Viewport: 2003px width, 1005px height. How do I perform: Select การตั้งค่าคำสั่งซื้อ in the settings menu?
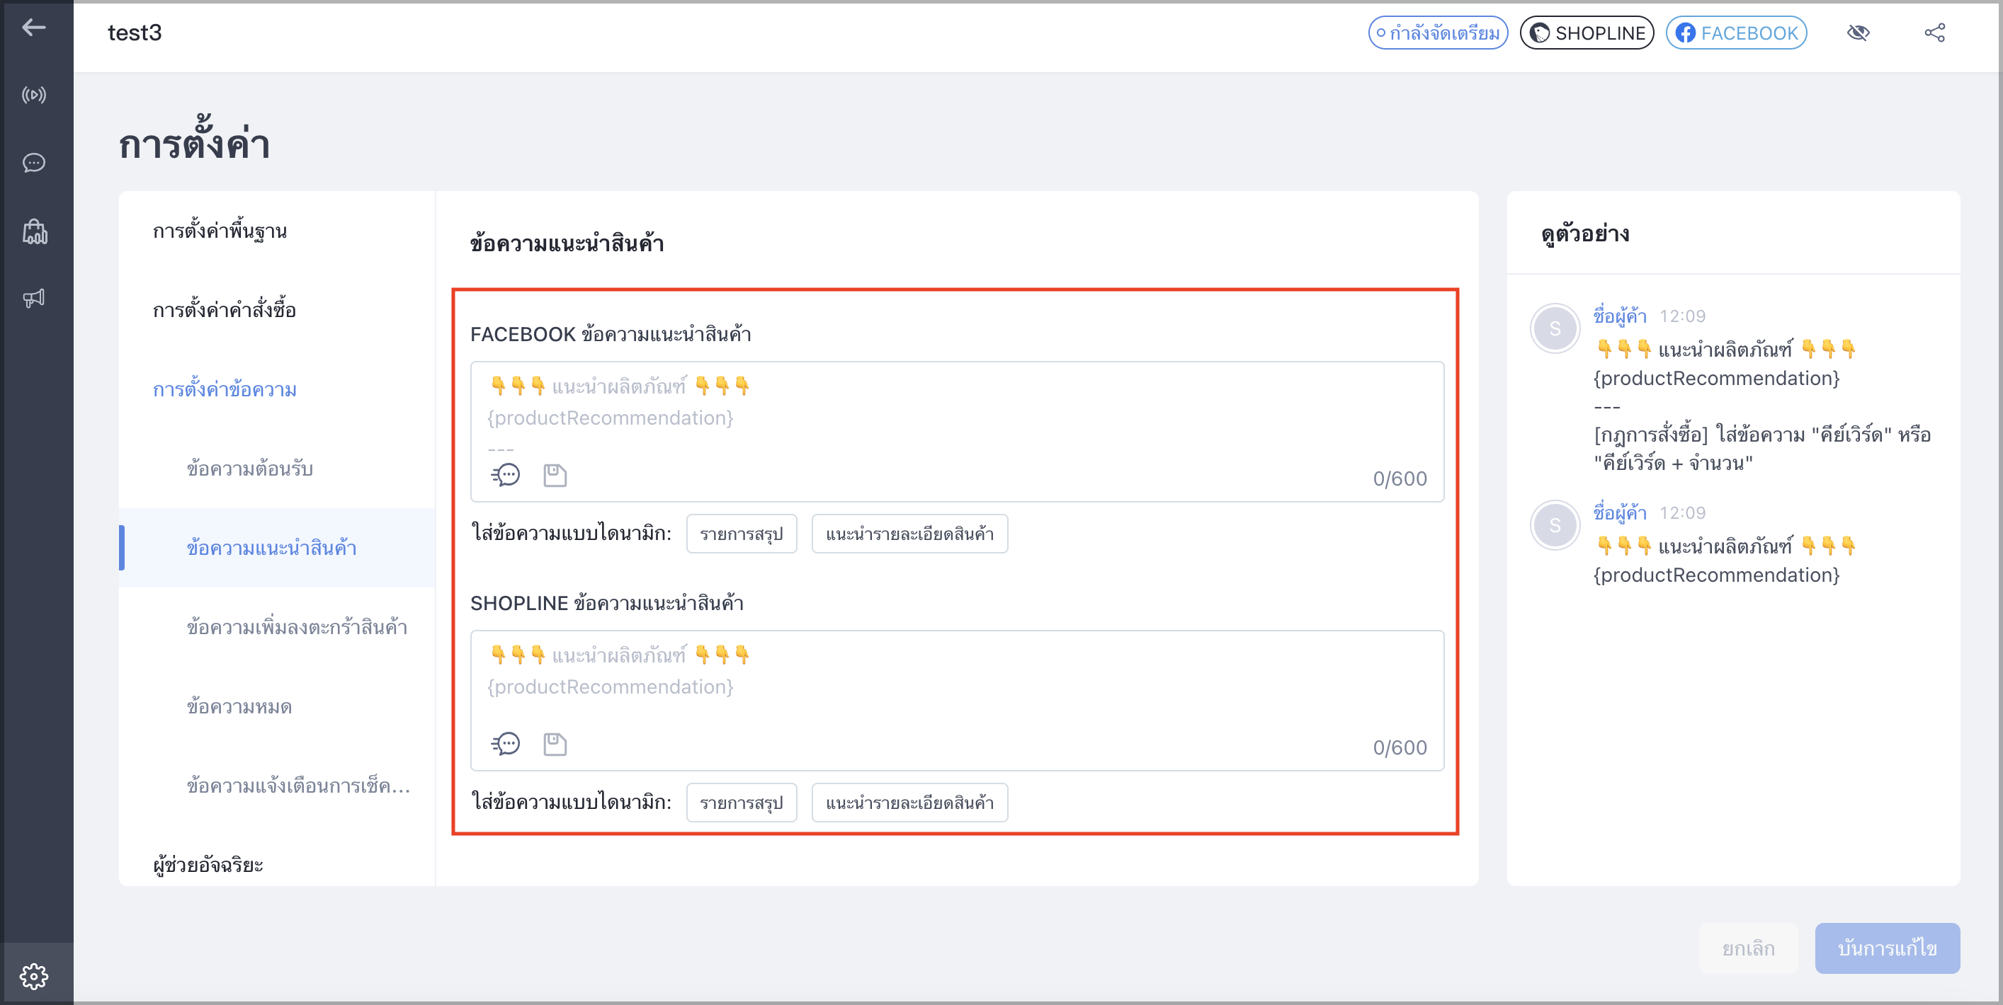[224, 310]
